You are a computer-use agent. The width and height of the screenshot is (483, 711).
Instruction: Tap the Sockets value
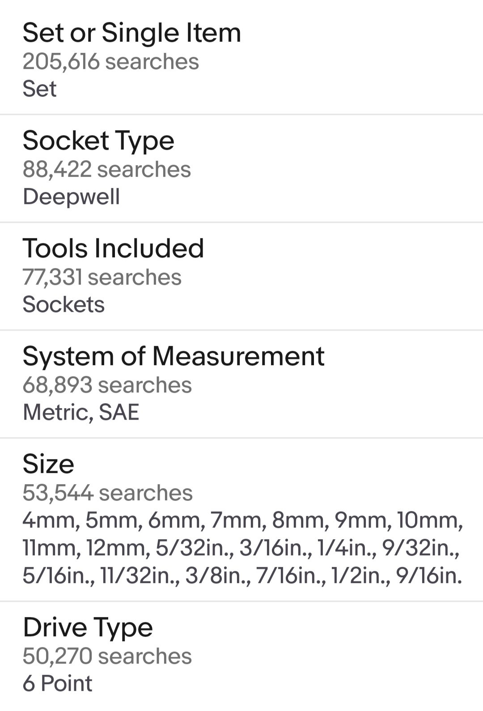point(64,304)
